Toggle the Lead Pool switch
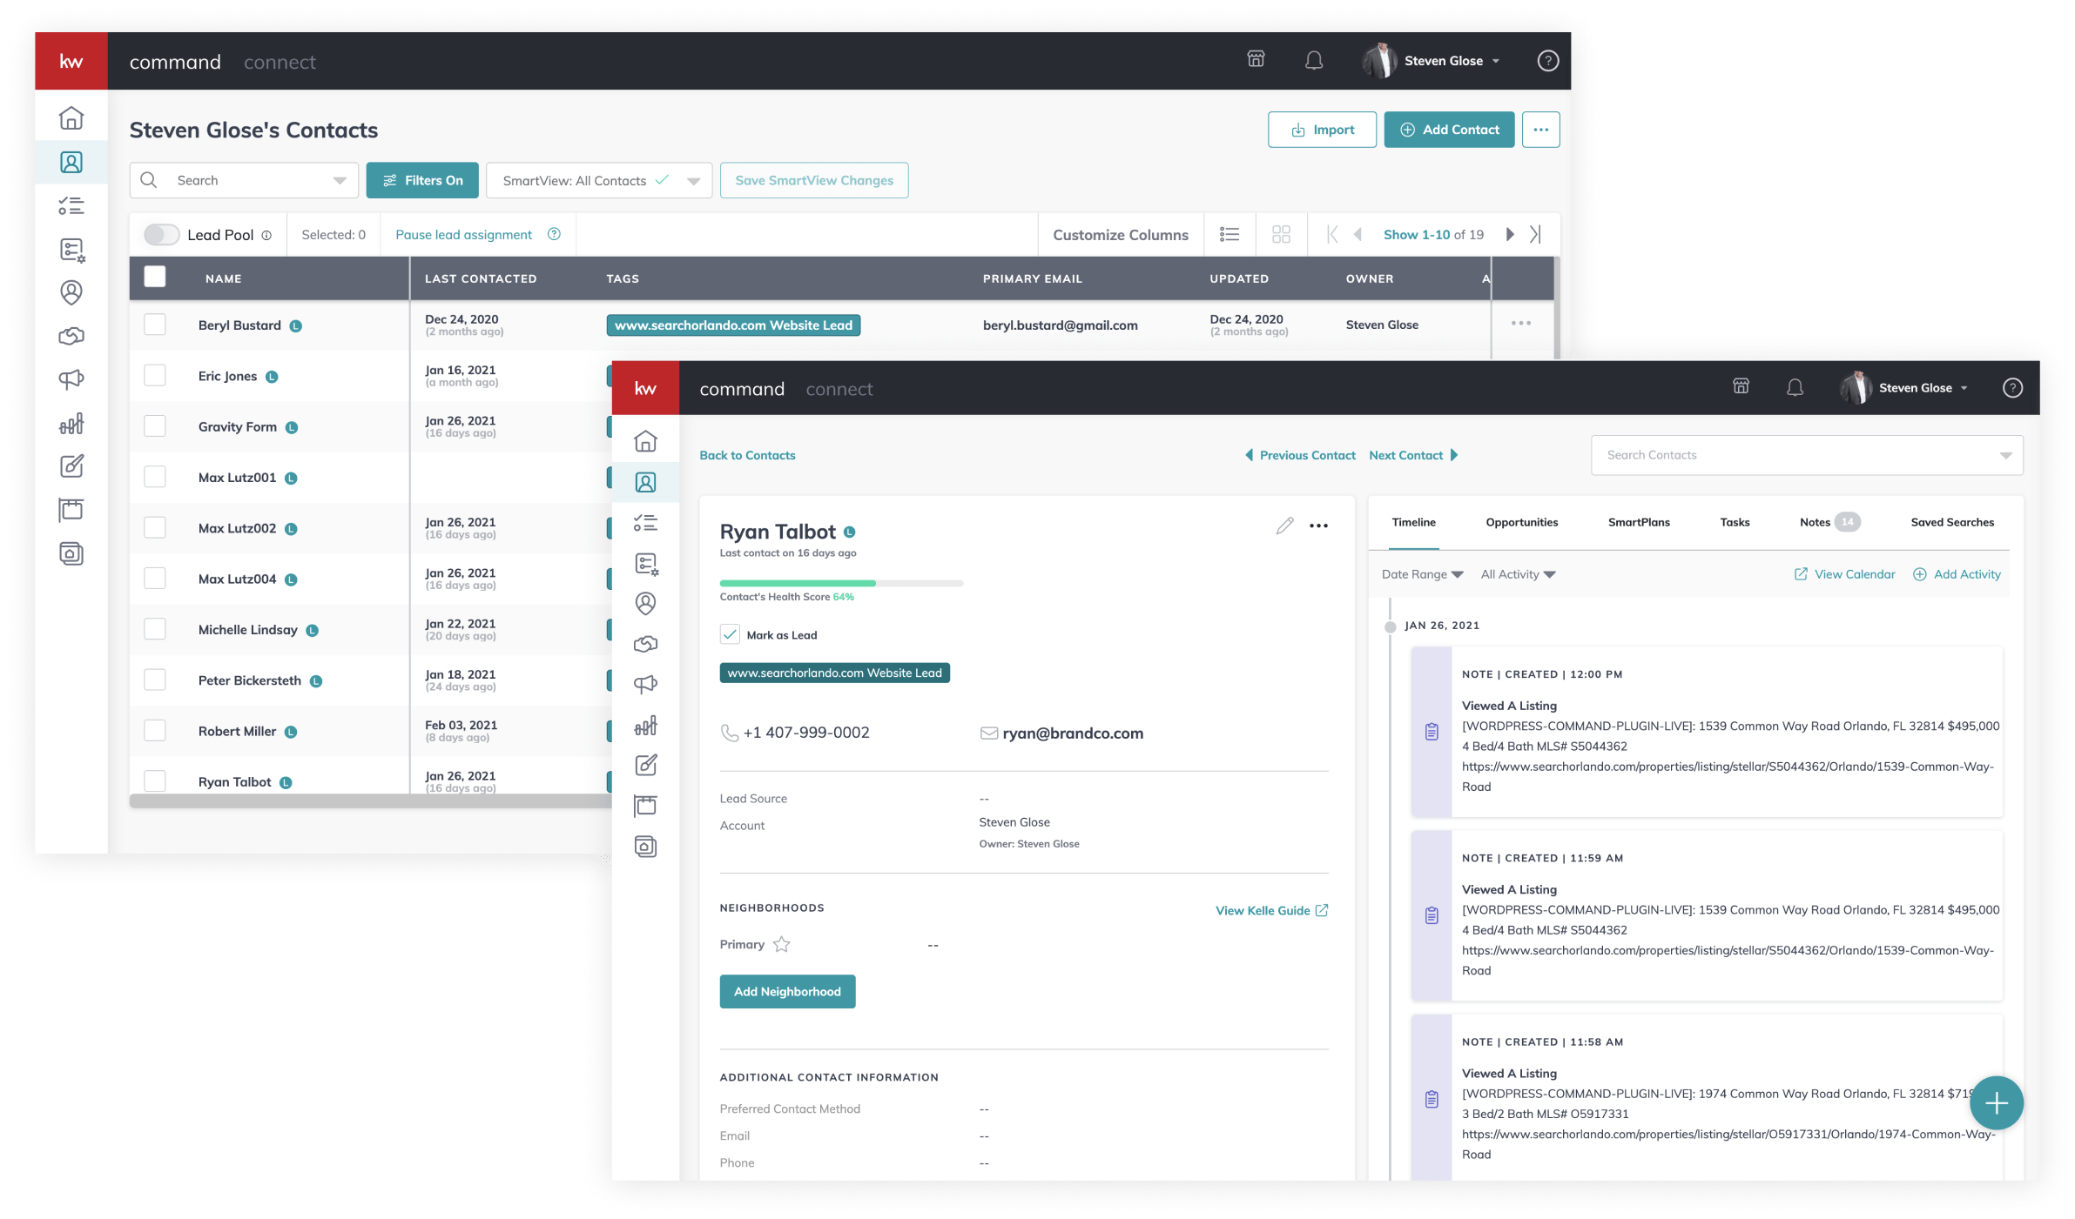This screenshot has width=2075, height=1219. coord(161,235)
